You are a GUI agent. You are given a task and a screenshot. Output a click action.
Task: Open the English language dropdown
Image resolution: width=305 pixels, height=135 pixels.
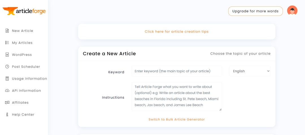pos(250,71)
